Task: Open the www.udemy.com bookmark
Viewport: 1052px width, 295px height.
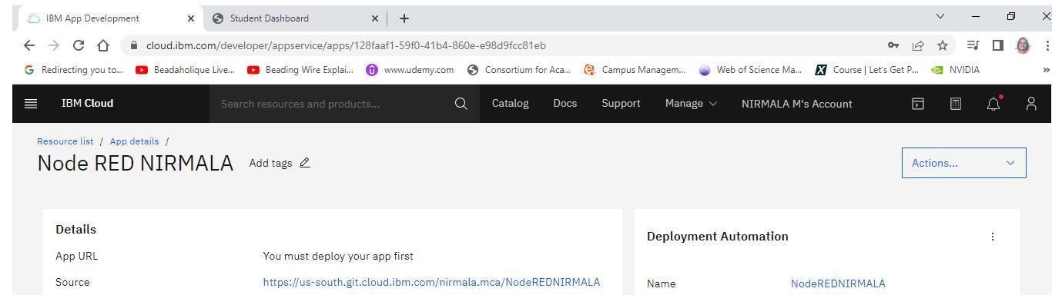Action: (410, 70)
